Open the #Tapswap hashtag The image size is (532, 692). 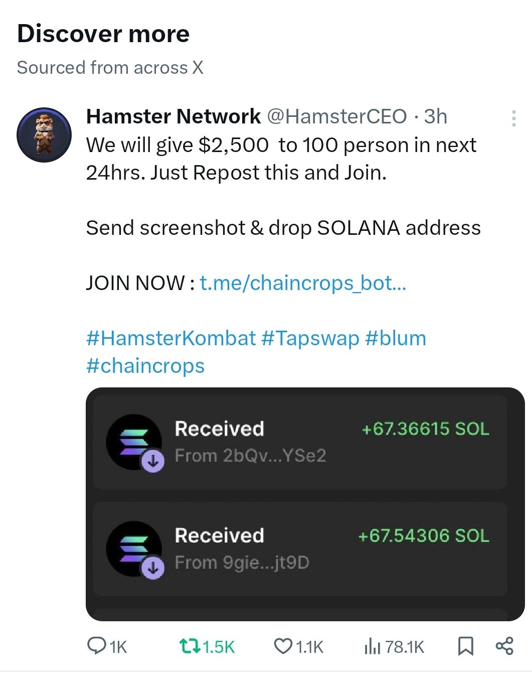point(310,339)
